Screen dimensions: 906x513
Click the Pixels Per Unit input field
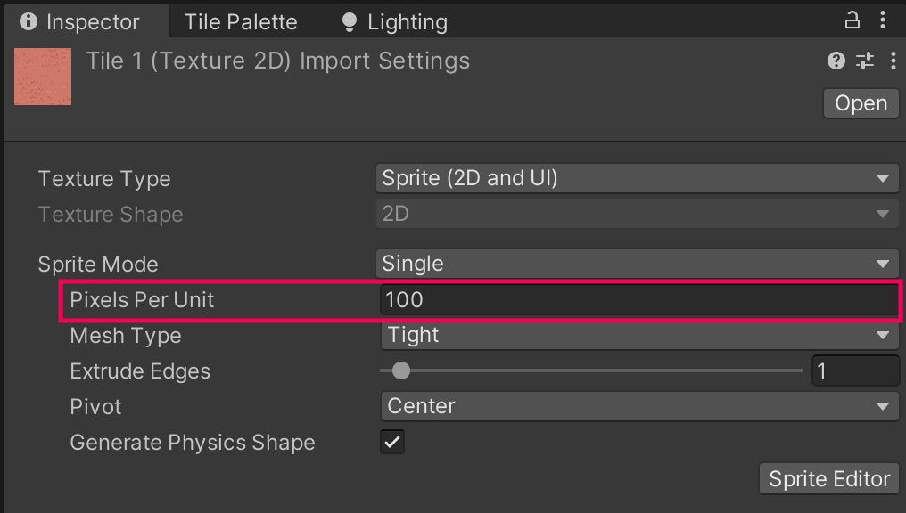click(637, 299)
